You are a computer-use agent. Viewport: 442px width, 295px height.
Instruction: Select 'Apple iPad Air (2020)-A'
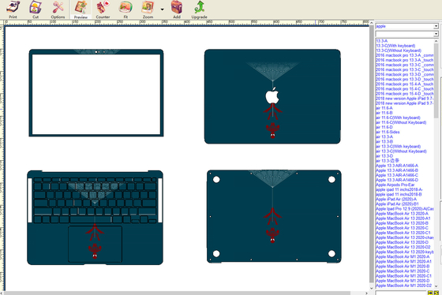coord(396,199)
